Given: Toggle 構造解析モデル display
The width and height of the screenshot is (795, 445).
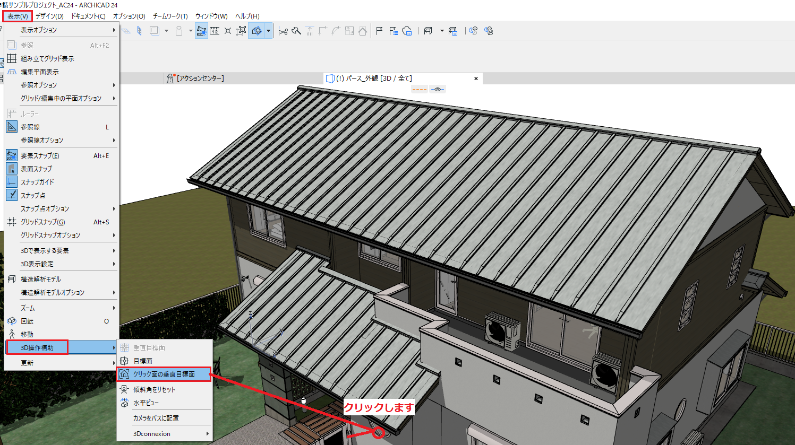Looking at the screenshot, I should click(x=62, y=279).
